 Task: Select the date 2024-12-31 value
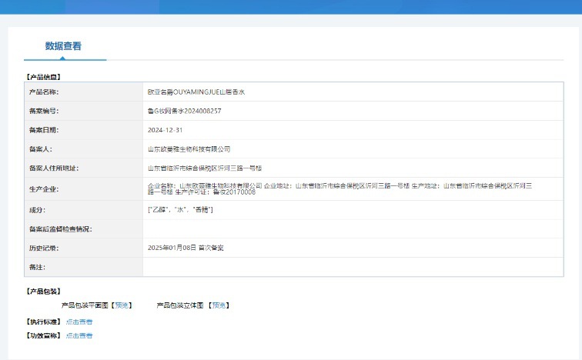(165, 130)
